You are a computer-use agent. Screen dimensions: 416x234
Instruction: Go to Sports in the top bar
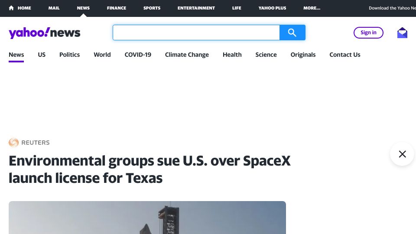click(152, 8)
